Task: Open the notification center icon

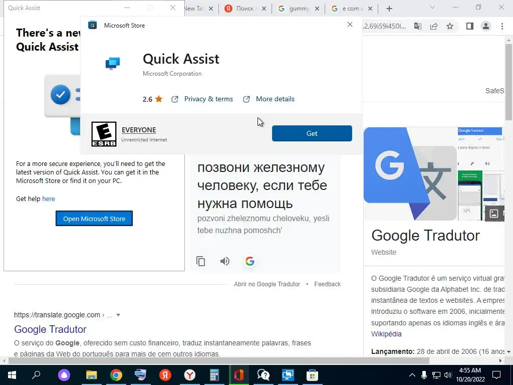Action: (x=496, y=375)
